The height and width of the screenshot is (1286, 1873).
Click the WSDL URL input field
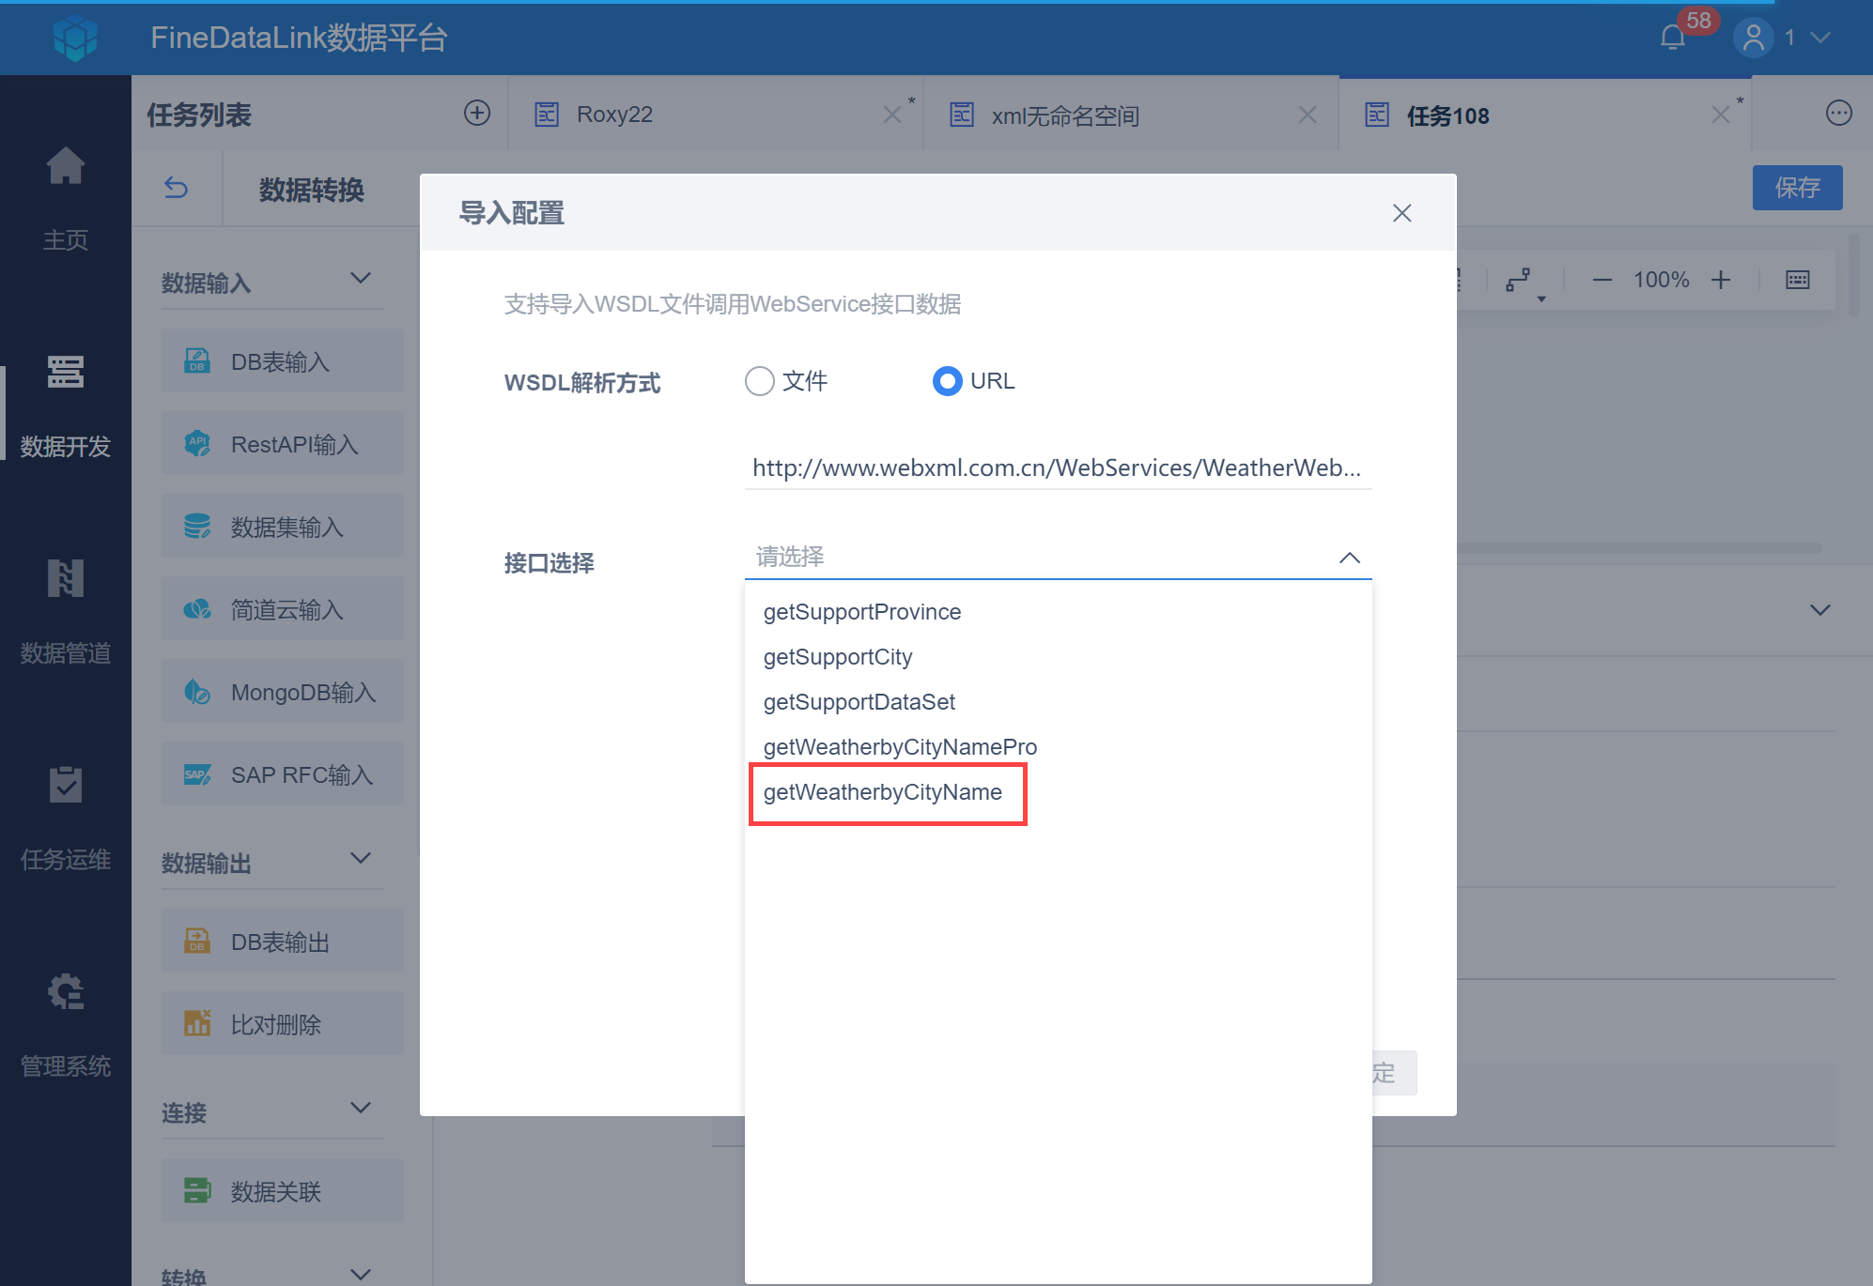click(x=1057, y=467)
